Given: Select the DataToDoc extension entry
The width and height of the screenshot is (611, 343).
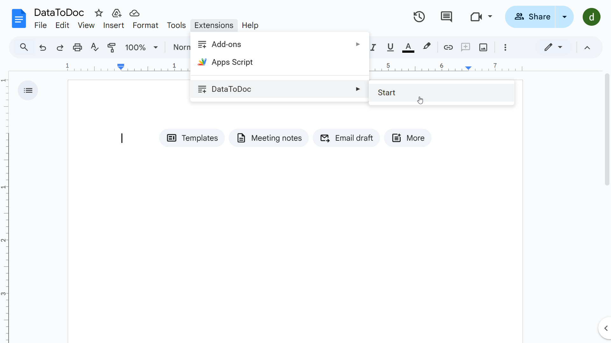Looking at the screenshot, I should click(279, 89).
